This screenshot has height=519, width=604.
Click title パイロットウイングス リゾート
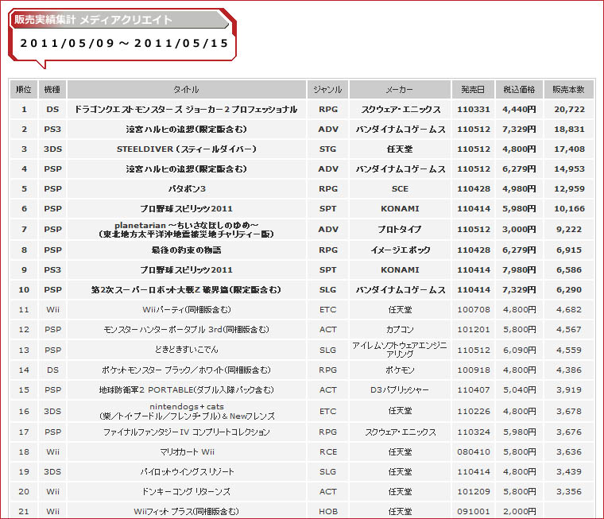point(188,472)
